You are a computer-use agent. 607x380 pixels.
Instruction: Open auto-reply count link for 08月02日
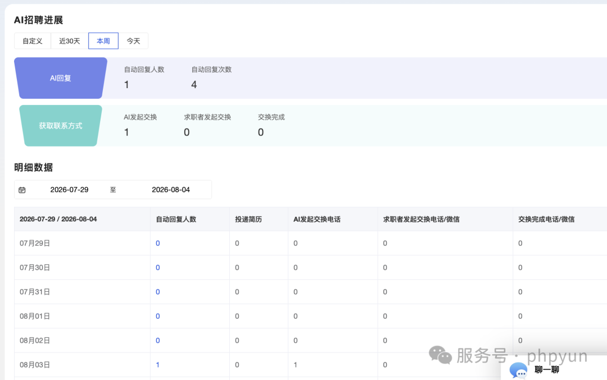click(157, 341)
